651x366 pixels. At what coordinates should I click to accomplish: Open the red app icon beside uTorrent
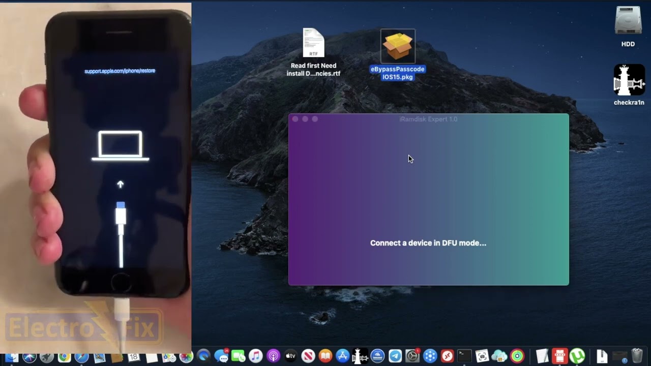(x=560, y=356)
